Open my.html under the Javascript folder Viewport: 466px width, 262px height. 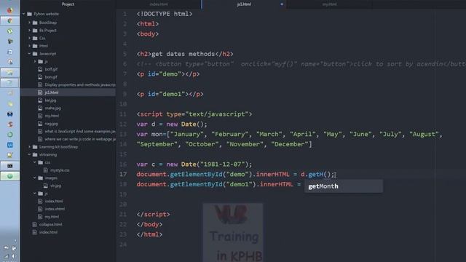point(52,116)
